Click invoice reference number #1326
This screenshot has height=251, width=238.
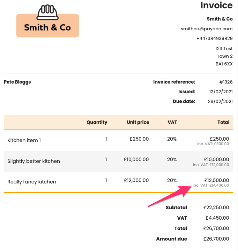(226, 82)
